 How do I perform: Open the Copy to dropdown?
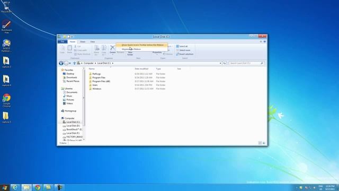pos(104,50)
